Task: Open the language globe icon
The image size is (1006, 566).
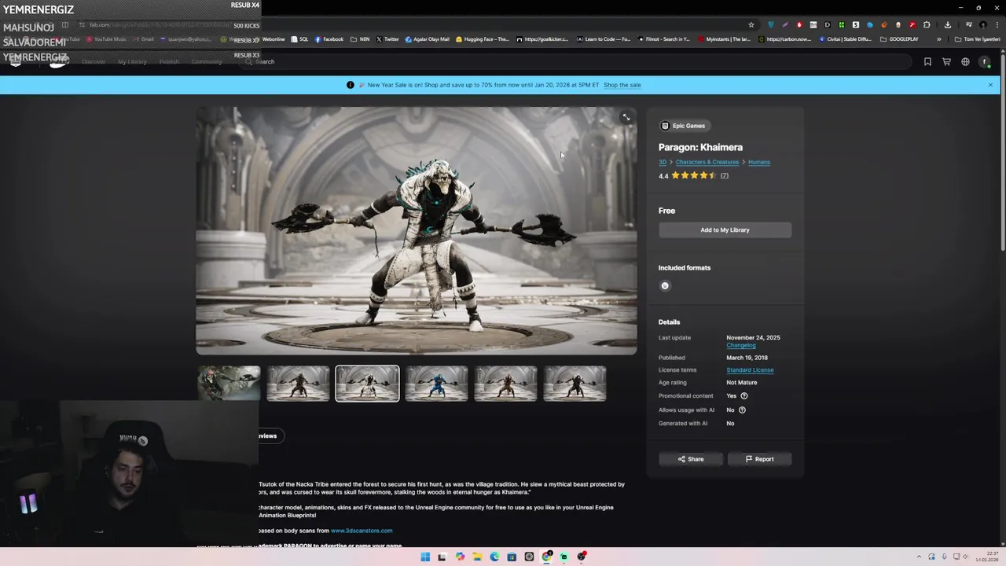Action: tap(965, 61)
